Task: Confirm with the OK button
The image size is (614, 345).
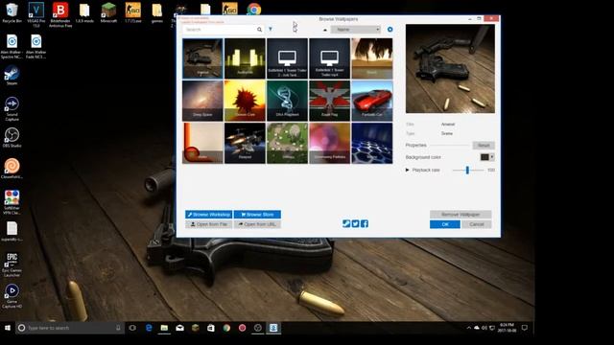Action: pyautogui.click(x=445, y=224)
